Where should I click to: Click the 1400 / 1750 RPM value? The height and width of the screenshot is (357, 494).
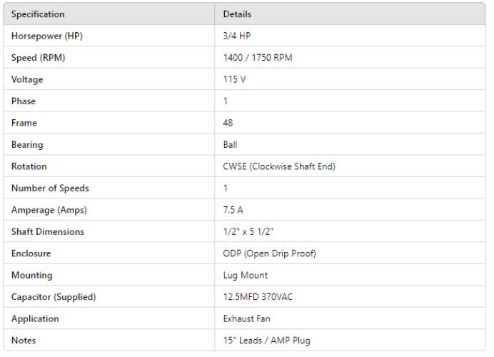[258, 58]
